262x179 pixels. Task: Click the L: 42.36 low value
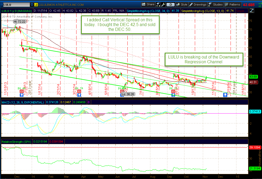coord(81,11)
